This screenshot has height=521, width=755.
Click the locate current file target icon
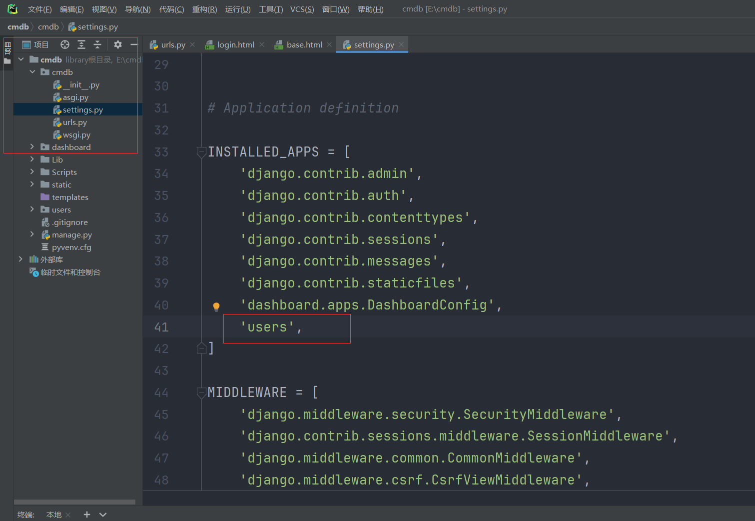(65, 44)
